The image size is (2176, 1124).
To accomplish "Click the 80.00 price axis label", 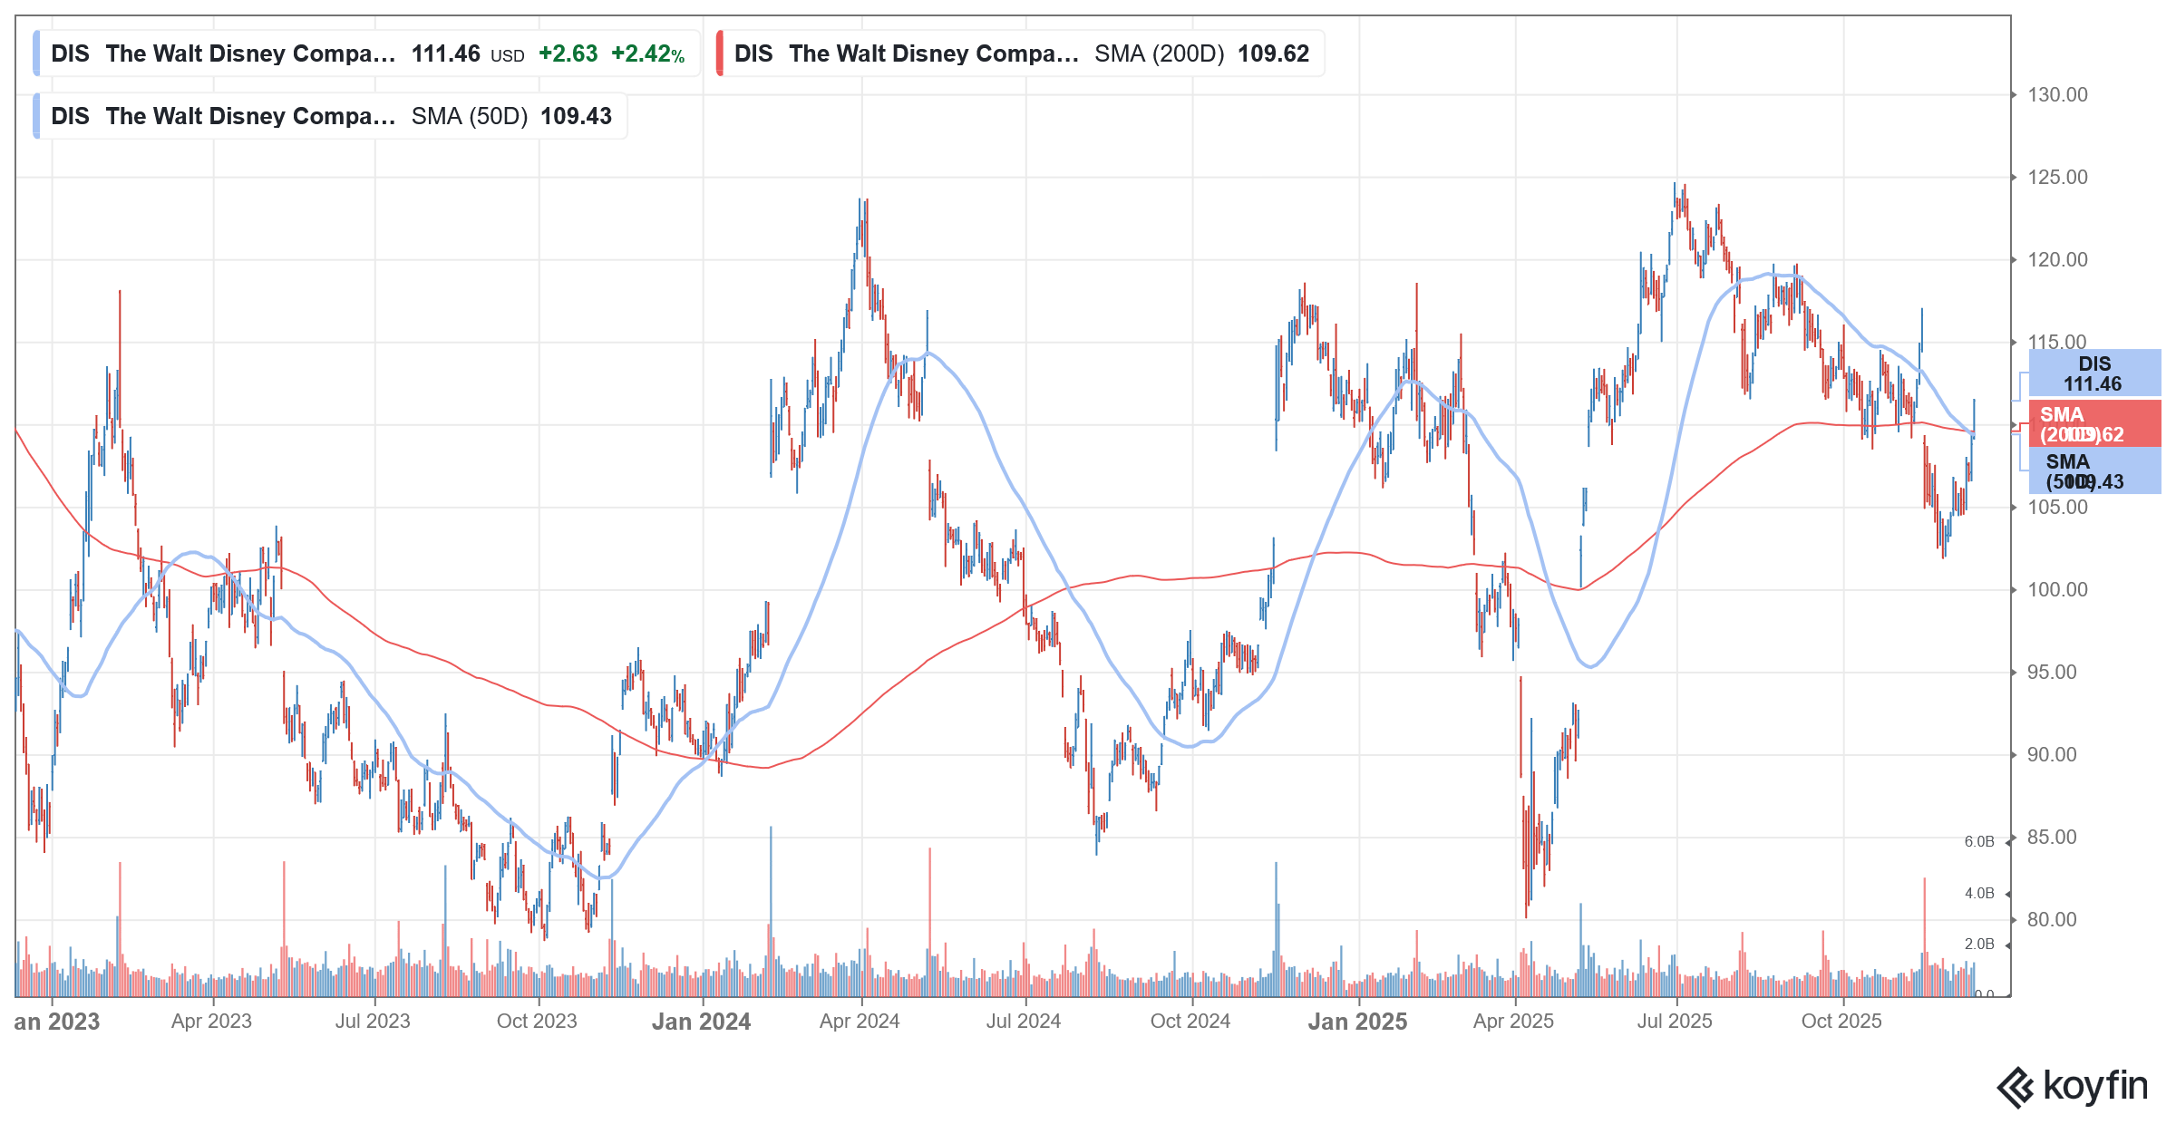I will point(2051,919).
